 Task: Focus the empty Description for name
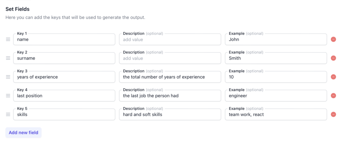[170, 40]
